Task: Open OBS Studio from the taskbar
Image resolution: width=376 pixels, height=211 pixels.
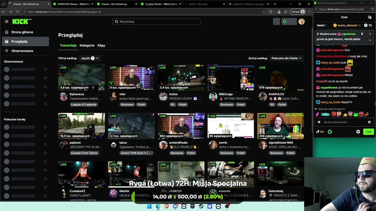Action: pos(227,206)
